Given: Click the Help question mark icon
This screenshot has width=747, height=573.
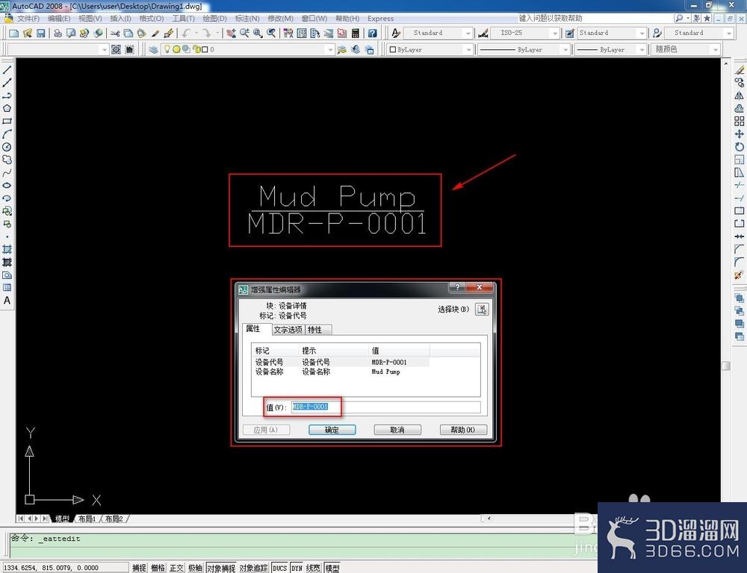Looking at the screenshot, I should point(373,34).
